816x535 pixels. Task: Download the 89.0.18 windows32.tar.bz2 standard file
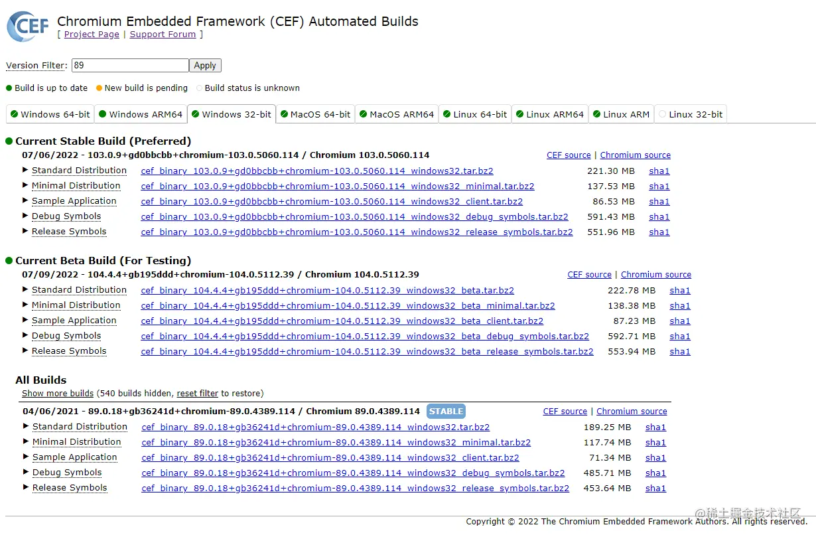tap(316, 427)
